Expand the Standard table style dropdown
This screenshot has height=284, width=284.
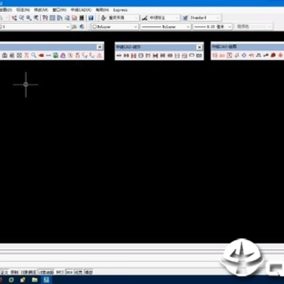218,18
